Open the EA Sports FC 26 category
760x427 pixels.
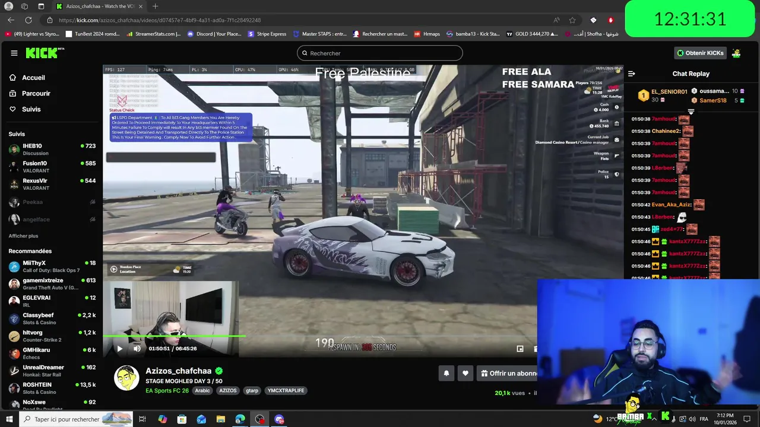tap(167, 391)
